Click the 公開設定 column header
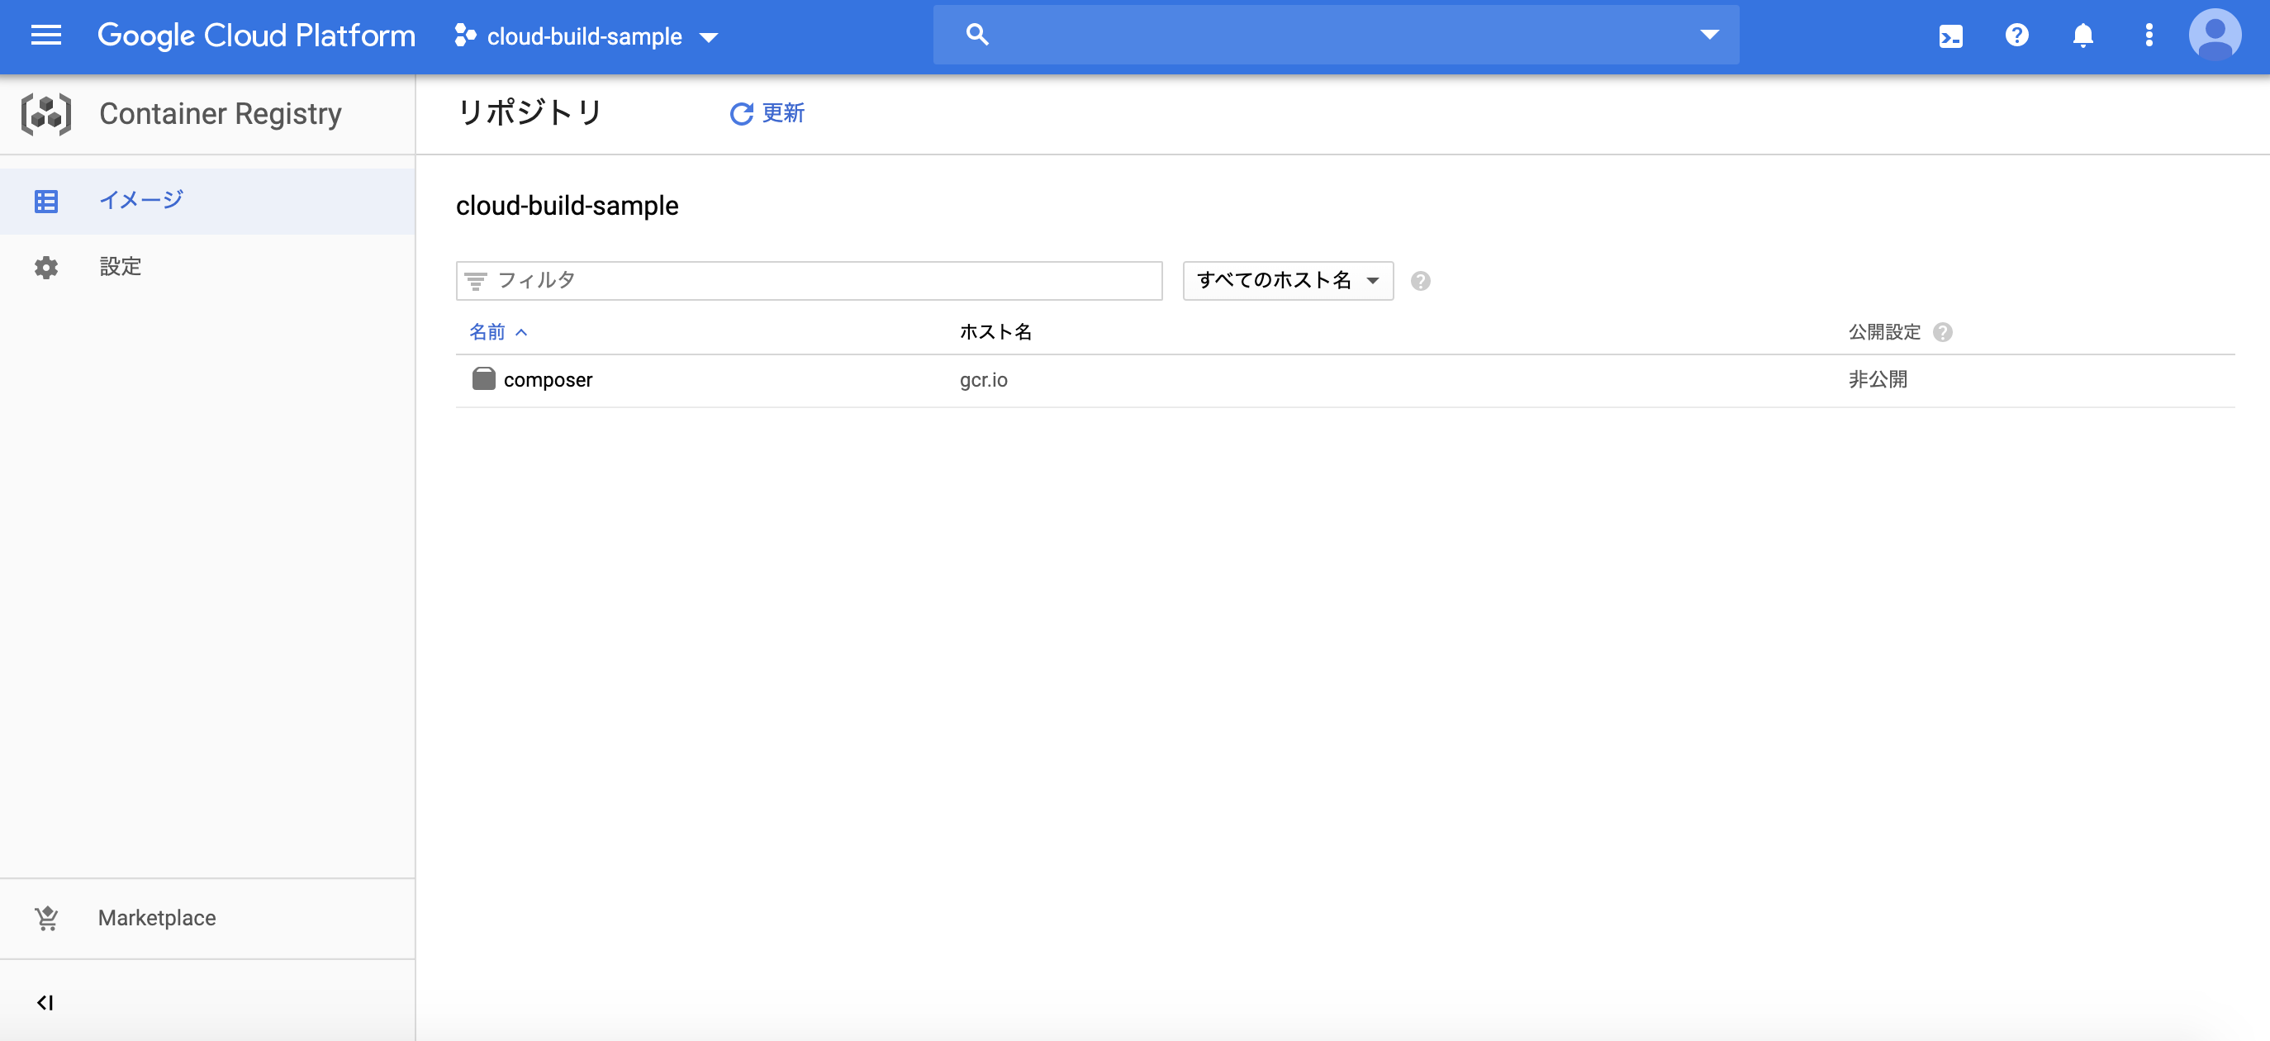Viewport: 2270px width, 1041px height. [x=1884, y=331]
